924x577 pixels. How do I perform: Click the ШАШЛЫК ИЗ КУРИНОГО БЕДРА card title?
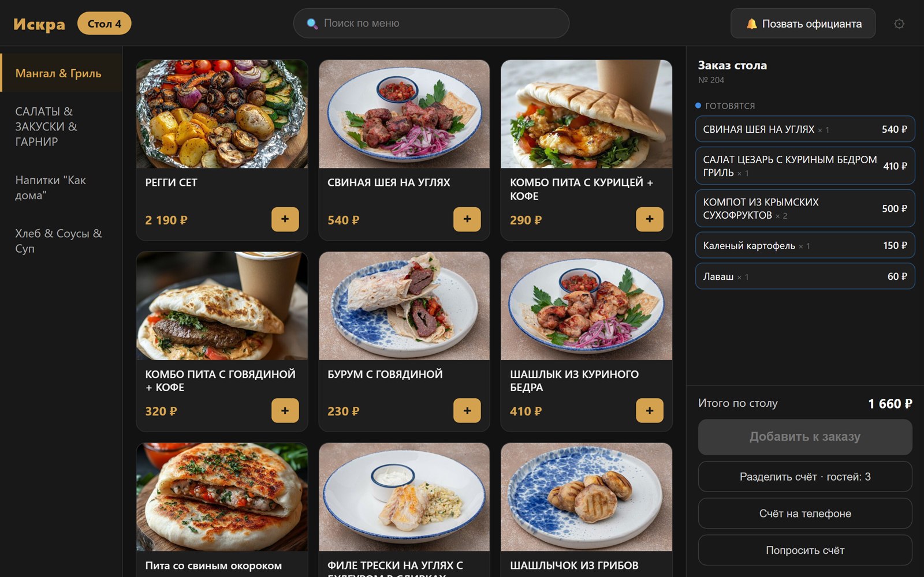(574, 381)
